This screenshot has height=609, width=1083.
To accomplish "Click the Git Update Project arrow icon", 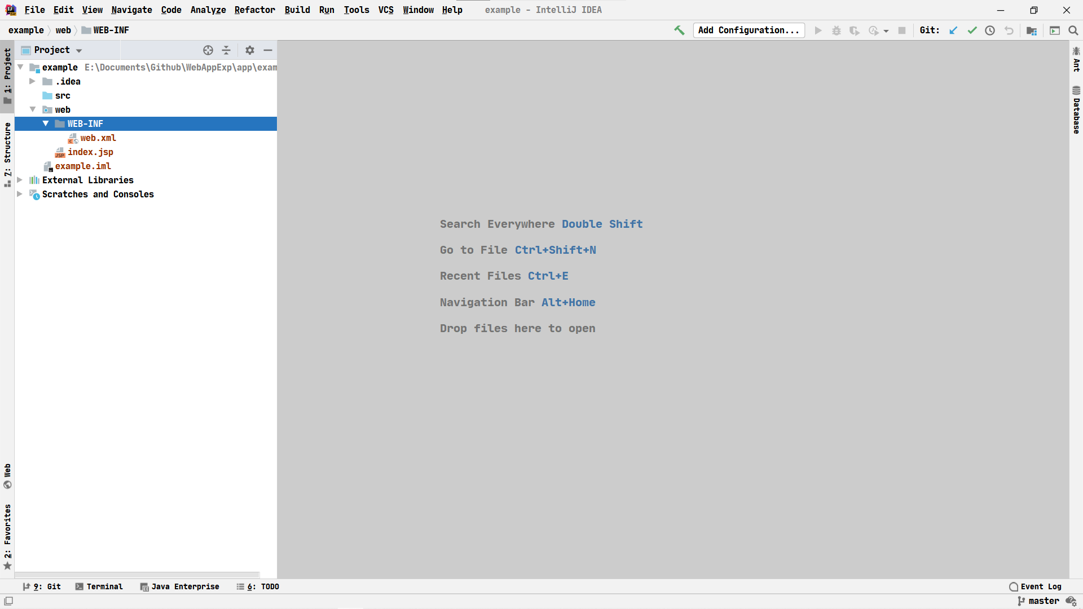I will coord(953,30).
